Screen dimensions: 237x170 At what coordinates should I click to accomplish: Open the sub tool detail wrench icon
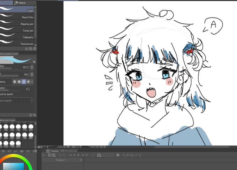(35, 115)
